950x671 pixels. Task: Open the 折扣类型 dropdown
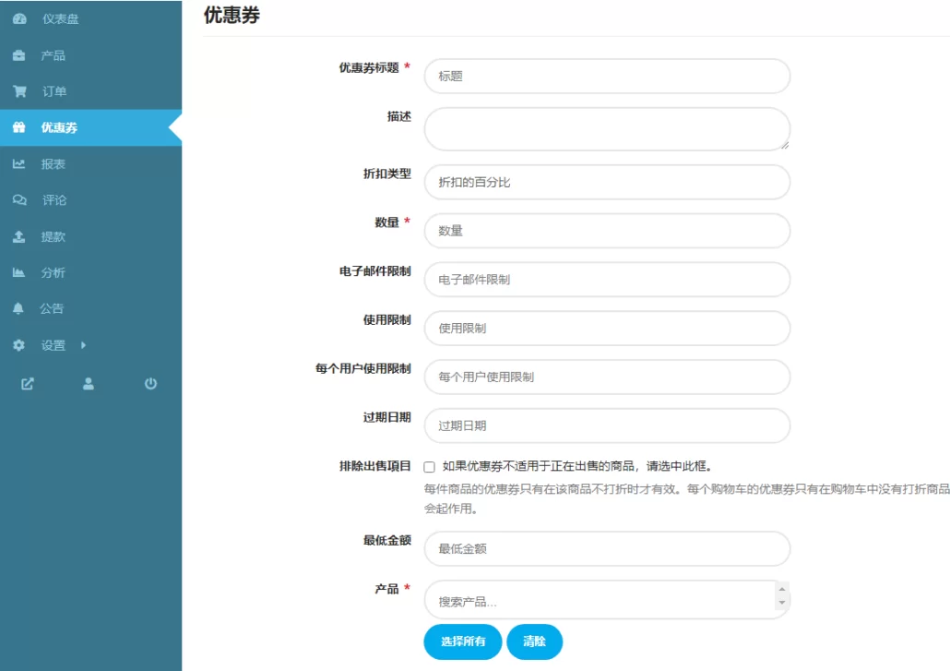coord(607,182)
